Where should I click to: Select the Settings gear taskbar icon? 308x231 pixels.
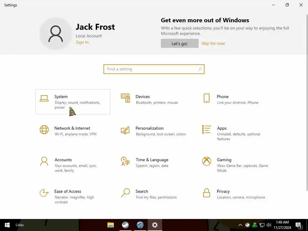155,225
